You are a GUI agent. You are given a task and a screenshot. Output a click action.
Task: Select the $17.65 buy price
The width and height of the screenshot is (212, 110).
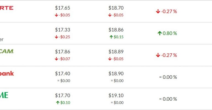click(x=62, y=8)
